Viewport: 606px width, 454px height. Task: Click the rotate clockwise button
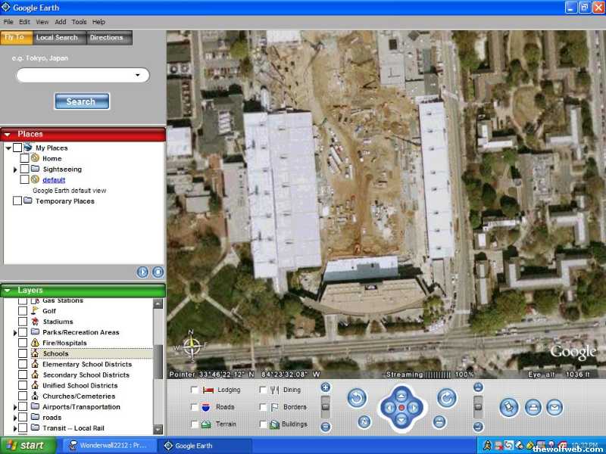click(x=447, y=398)
